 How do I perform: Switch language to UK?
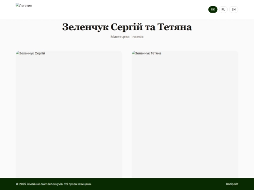pos(213,9)
